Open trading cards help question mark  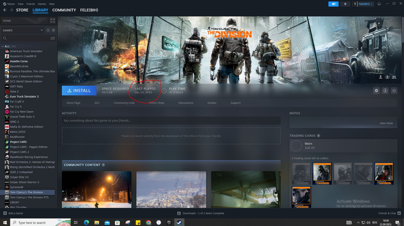[318, 136]
